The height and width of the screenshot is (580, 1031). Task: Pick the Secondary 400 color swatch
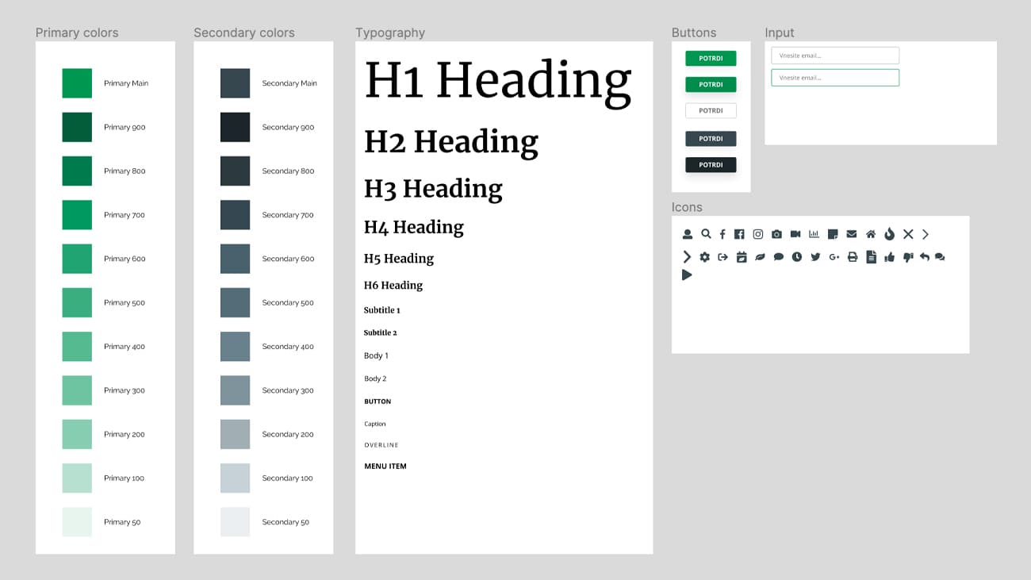tap(235, 347)
